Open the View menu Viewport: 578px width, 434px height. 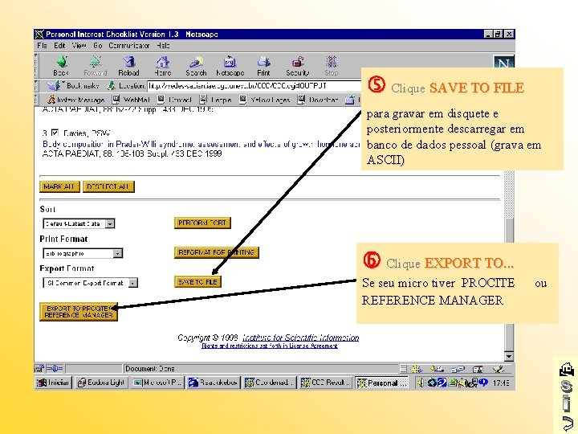79,46
